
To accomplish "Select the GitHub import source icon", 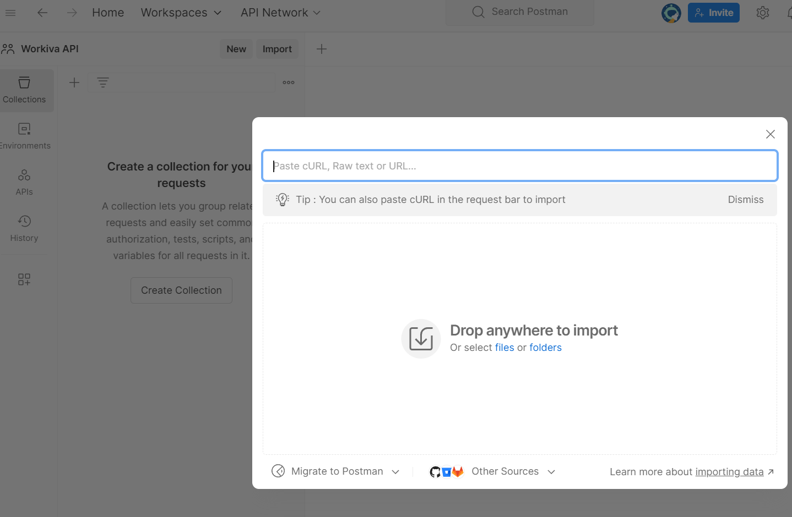I will point(435,471).
